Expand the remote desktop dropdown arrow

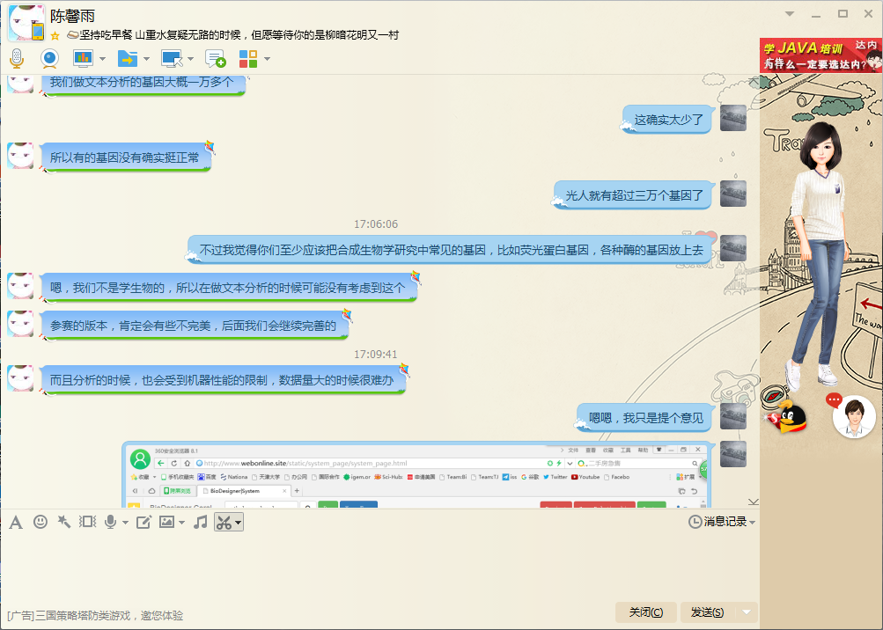(x=190, y=59)
